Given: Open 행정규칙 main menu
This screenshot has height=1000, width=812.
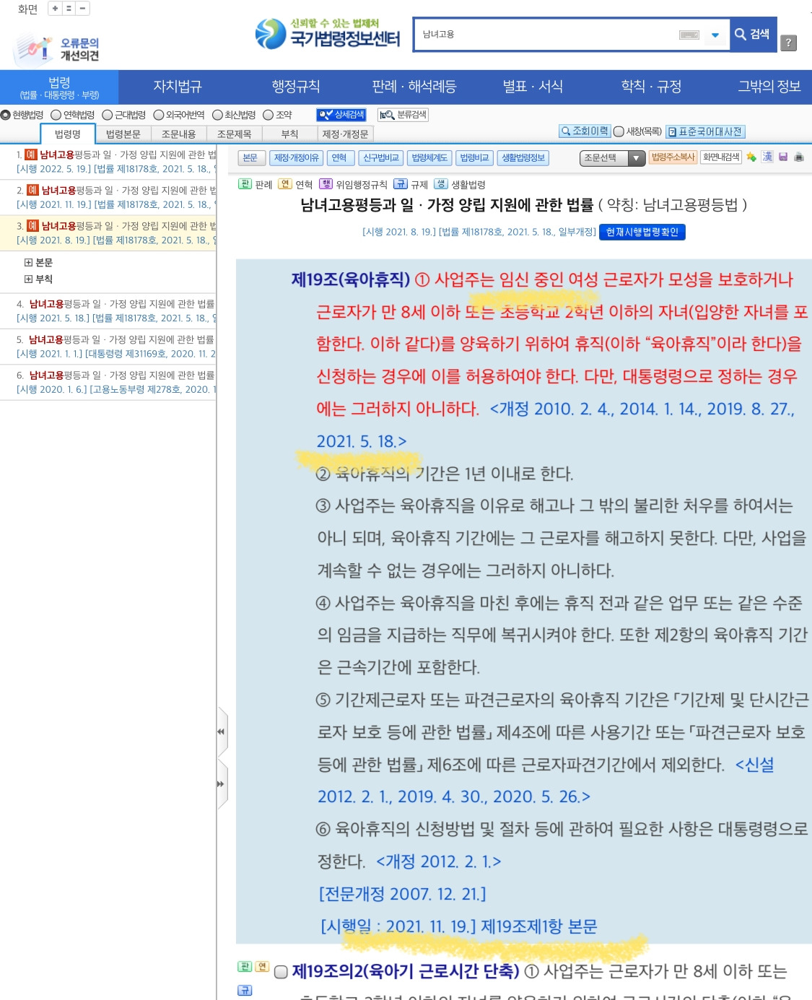Looking at the screenshot, I should click(296, 87).
